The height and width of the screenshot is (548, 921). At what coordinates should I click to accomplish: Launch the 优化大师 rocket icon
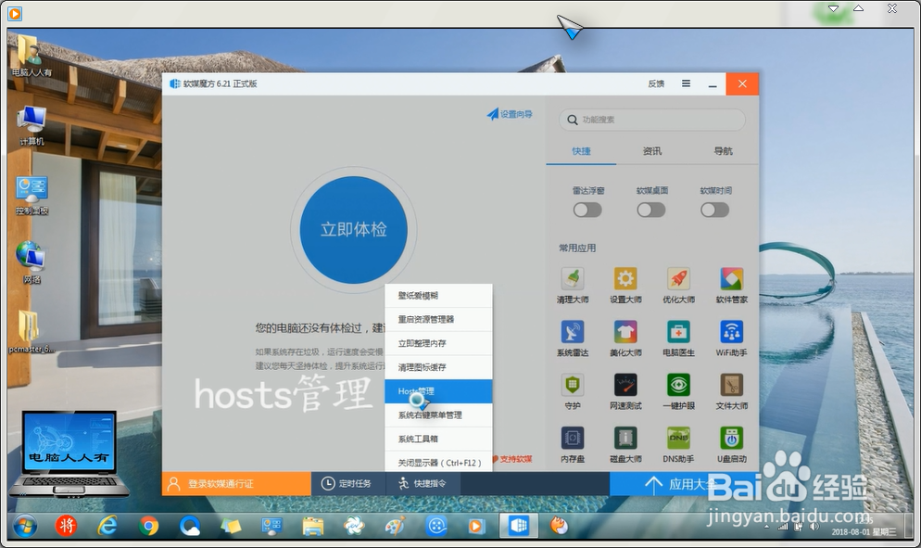[678, 286]
